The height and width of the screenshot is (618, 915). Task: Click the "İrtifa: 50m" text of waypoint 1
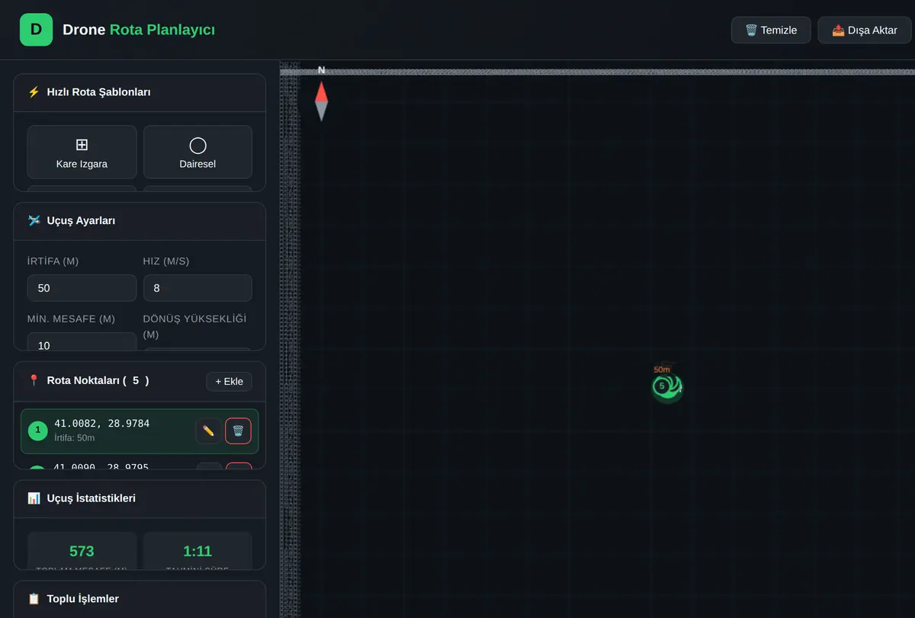[x=75, y=438]
